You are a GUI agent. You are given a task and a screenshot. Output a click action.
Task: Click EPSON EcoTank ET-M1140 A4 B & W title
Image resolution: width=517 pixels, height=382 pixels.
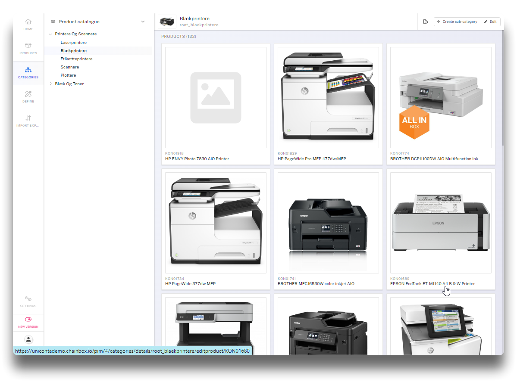[432, 283]
